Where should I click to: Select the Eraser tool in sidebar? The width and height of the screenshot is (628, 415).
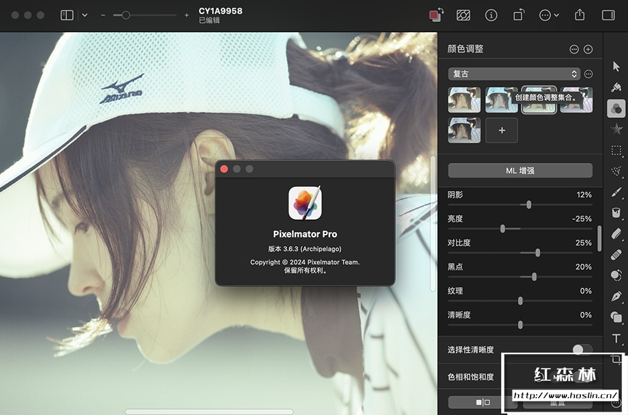[x=616, y=234]
